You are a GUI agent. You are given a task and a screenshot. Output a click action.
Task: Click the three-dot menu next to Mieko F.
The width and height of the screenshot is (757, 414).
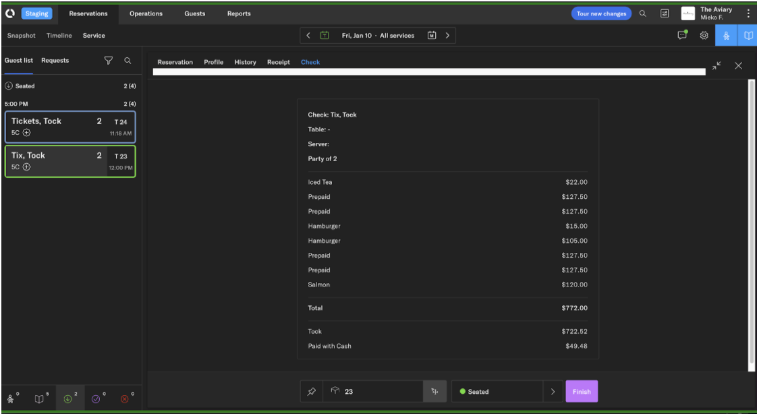coord(748,13)
